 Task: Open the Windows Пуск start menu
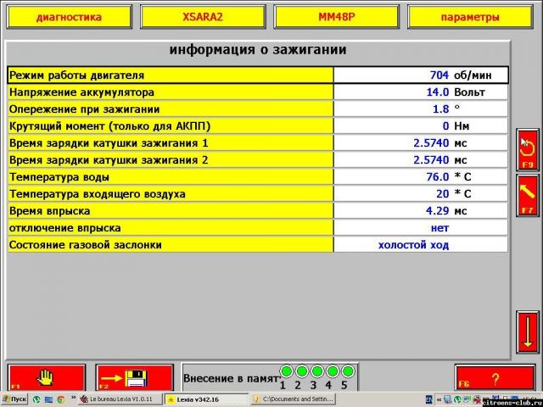[14, 399]
